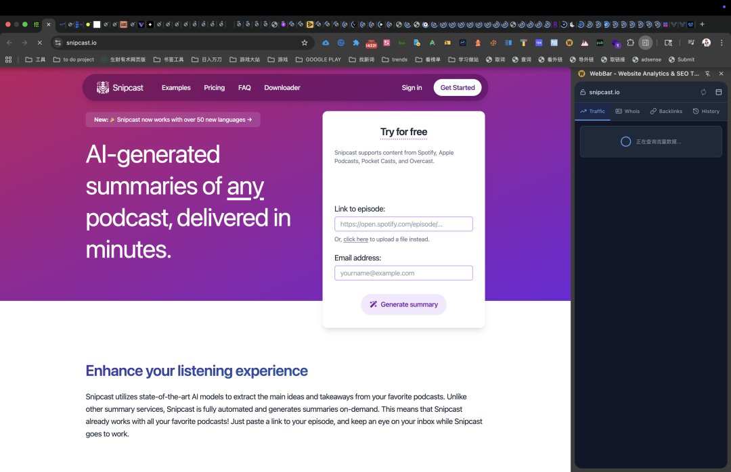Open the GOOGLE PLAY bookmarks folder
Viewport: 731px width, 472px height.
318,60
